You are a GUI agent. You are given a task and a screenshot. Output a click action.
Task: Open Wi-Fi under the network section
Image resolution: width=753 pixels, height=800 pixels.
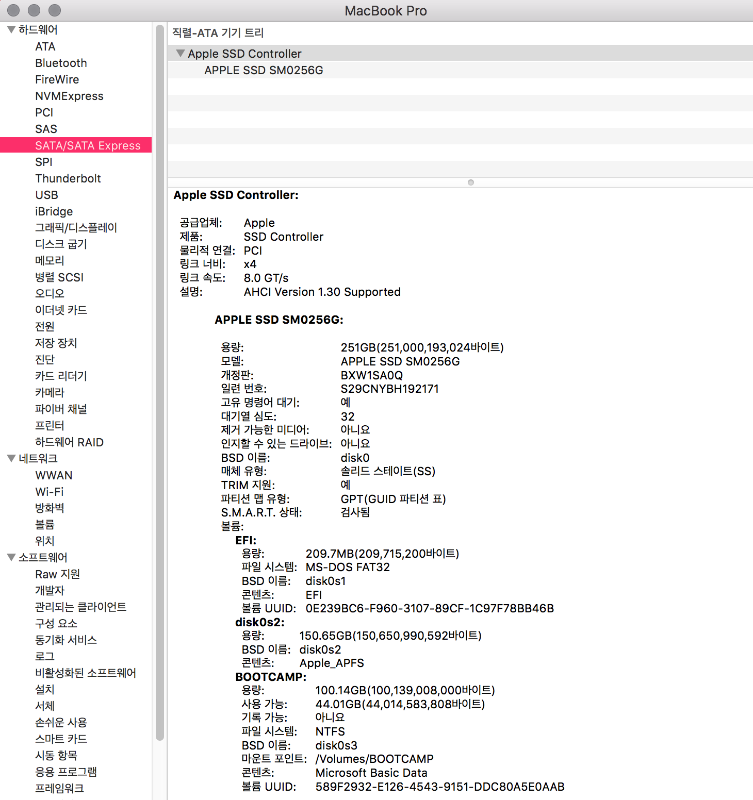click(49, 492)
